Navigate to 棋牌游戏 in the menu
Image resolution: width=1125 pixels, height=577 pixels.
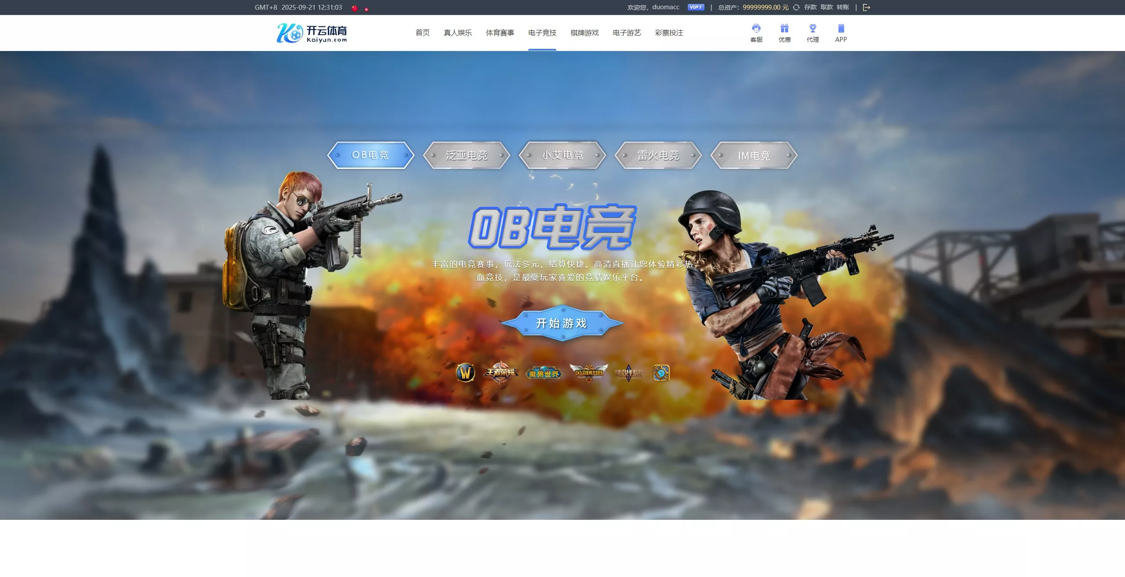[x=584, y=33]
